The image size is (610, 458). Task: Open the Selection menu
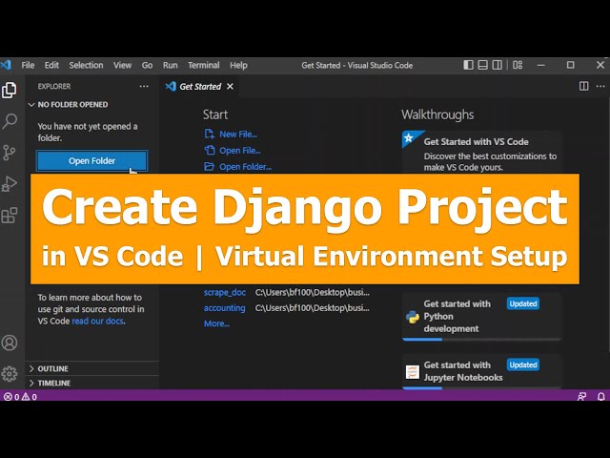(x=86, y=65)
